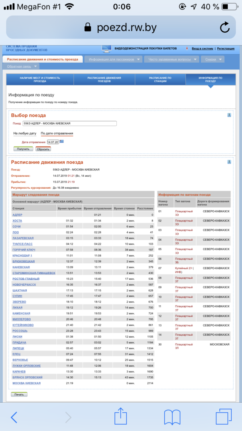Reload the page in Safari
The height and width of the screenshot is (431, 242).
(x=224, y=27)
